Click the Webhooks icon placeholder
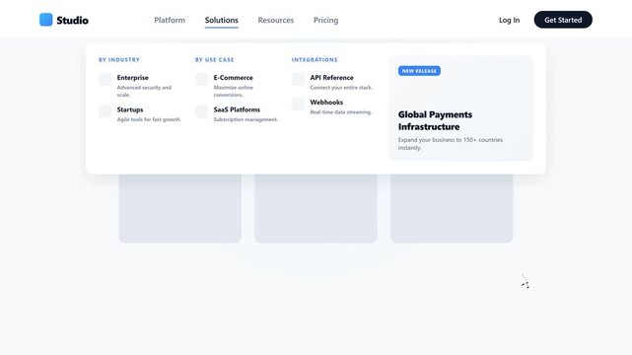The image size is (632, 355). tap(299, 104)
